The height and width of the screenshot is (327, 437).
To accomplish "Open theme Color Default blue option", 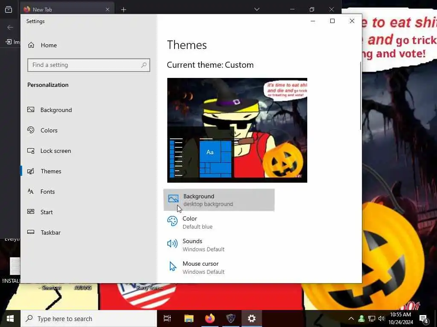I will 219,222.
